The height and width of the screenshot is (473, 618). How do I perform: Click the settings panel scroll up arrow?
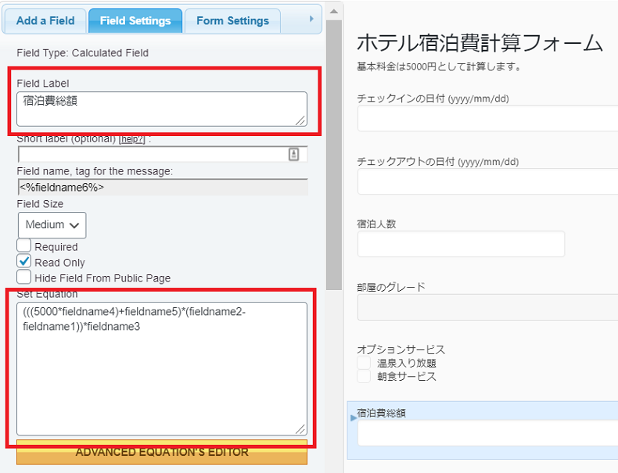coord(334,12)
